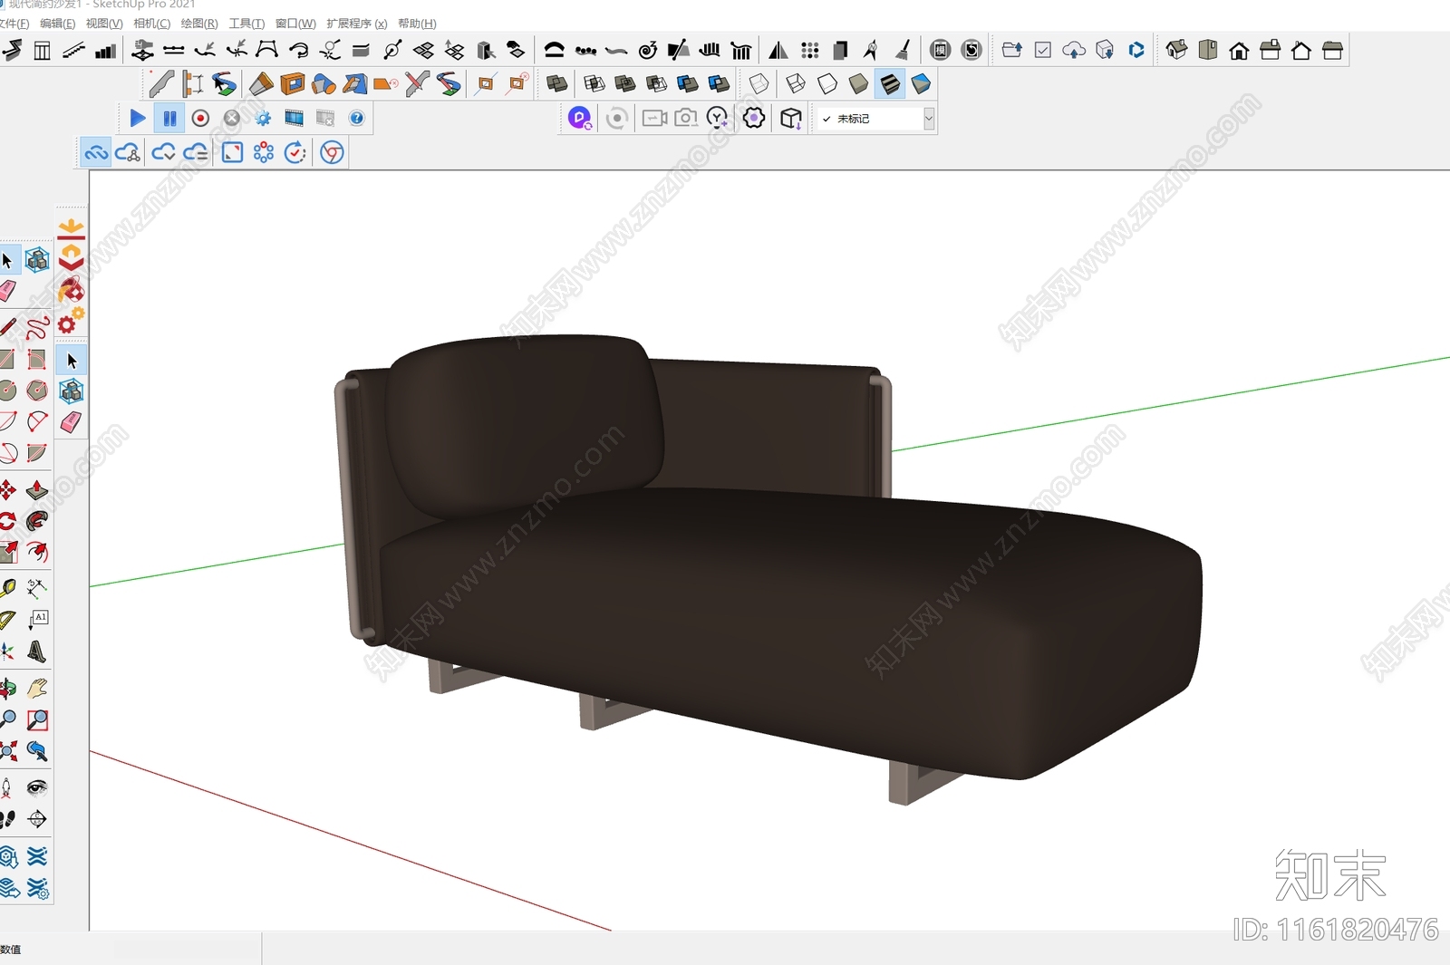This screenshot has height=965, width=1450.
Task: Click the filmstrip export video icon
Action: click(x=294, y=118)
